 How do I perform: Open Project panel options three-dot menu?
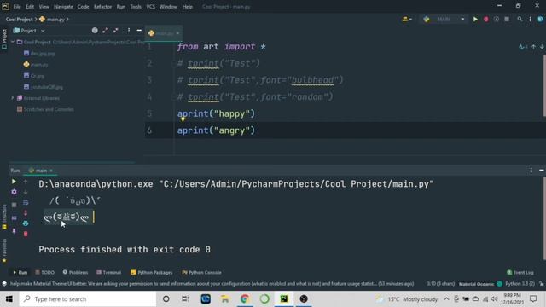click(x=129, y=31)
